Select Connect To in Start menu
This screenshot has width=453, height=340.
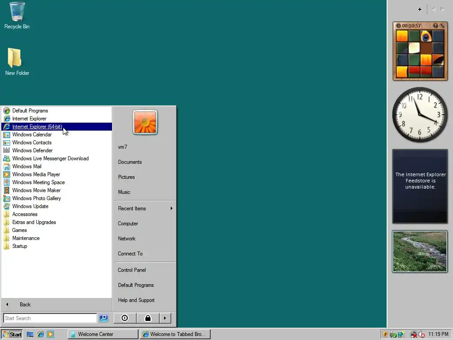tap(145, 254)
